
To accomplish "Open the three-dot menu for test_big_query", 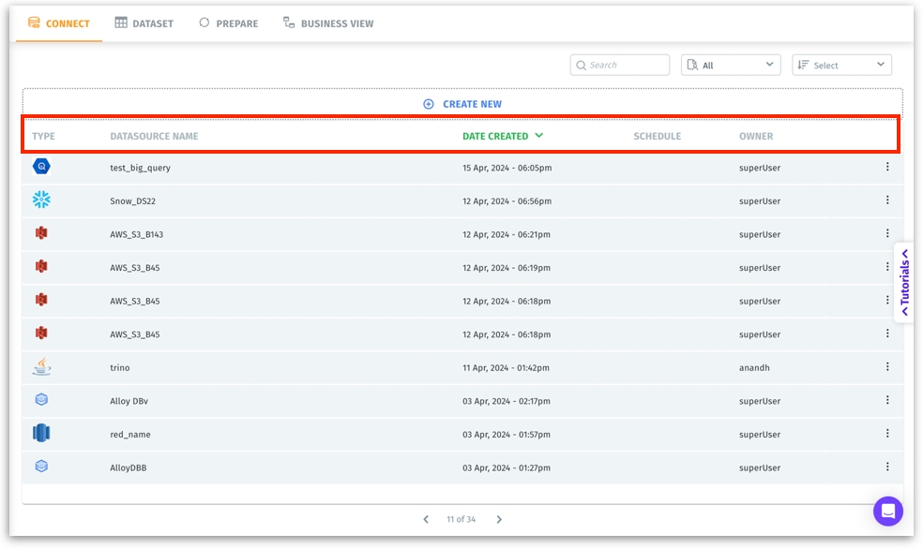I will pos(887,167).
